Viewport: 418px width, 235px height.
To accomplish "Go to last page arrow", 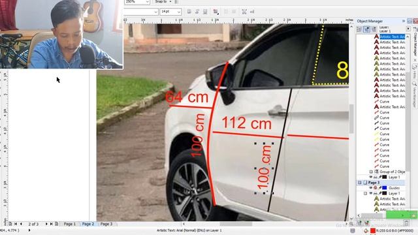I will tap(51, 224).
